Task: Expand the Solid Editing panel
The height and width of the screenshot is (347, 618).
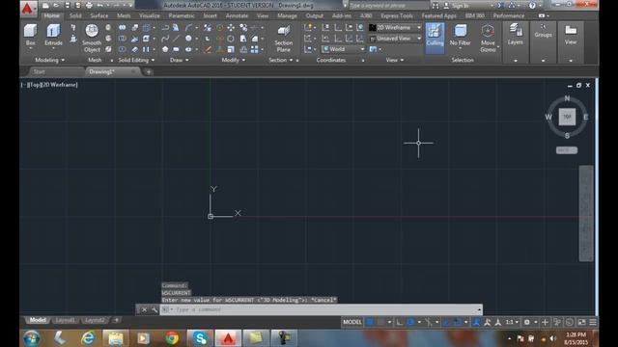Action: coord(136,60)
